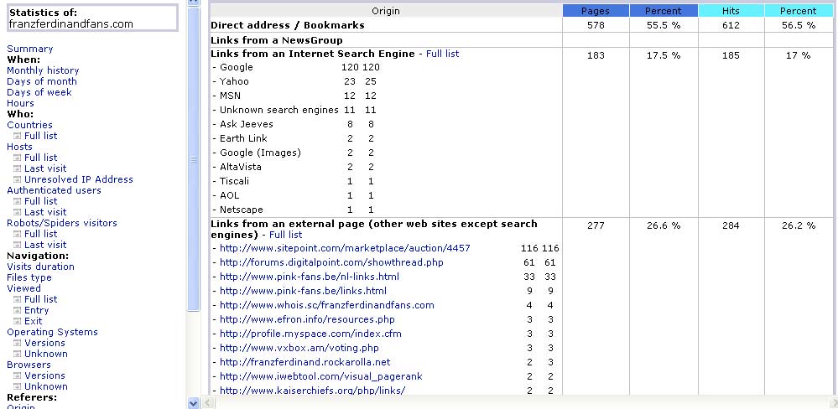
Task: Open Authenticated users Full list
Action: click(x=40, y=201)
